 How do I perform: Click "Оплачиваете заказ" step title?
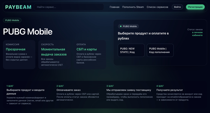(x=68, y=90)
